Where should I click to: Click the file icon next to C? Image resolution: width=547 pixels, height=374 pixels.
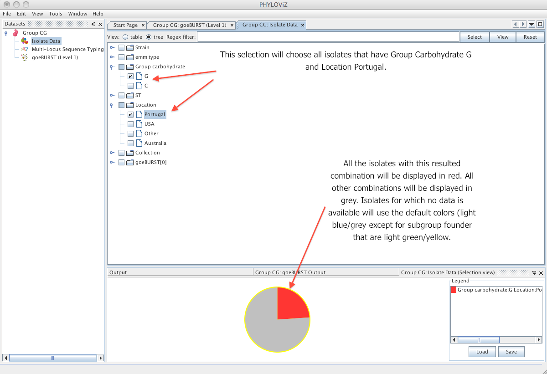point(139,86)
